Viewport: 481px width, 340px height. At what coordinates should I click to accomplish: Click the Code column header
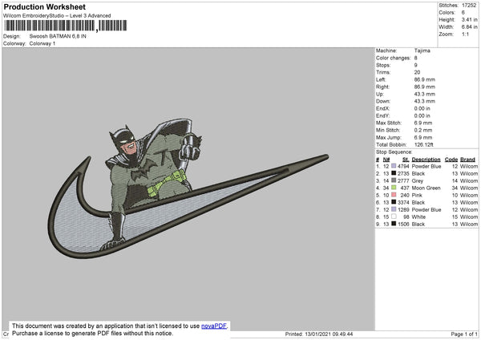tap(451, 160)
